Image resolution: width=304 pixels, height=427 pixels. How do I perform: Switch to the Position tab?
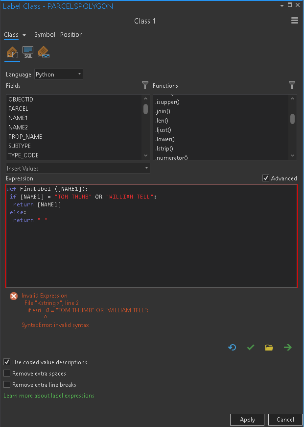pyautogui.click(x=71, y=35)
